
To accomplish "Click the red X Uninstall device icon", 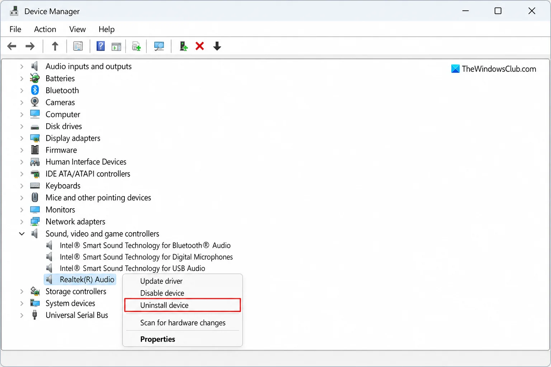I will tap(200, 46).
